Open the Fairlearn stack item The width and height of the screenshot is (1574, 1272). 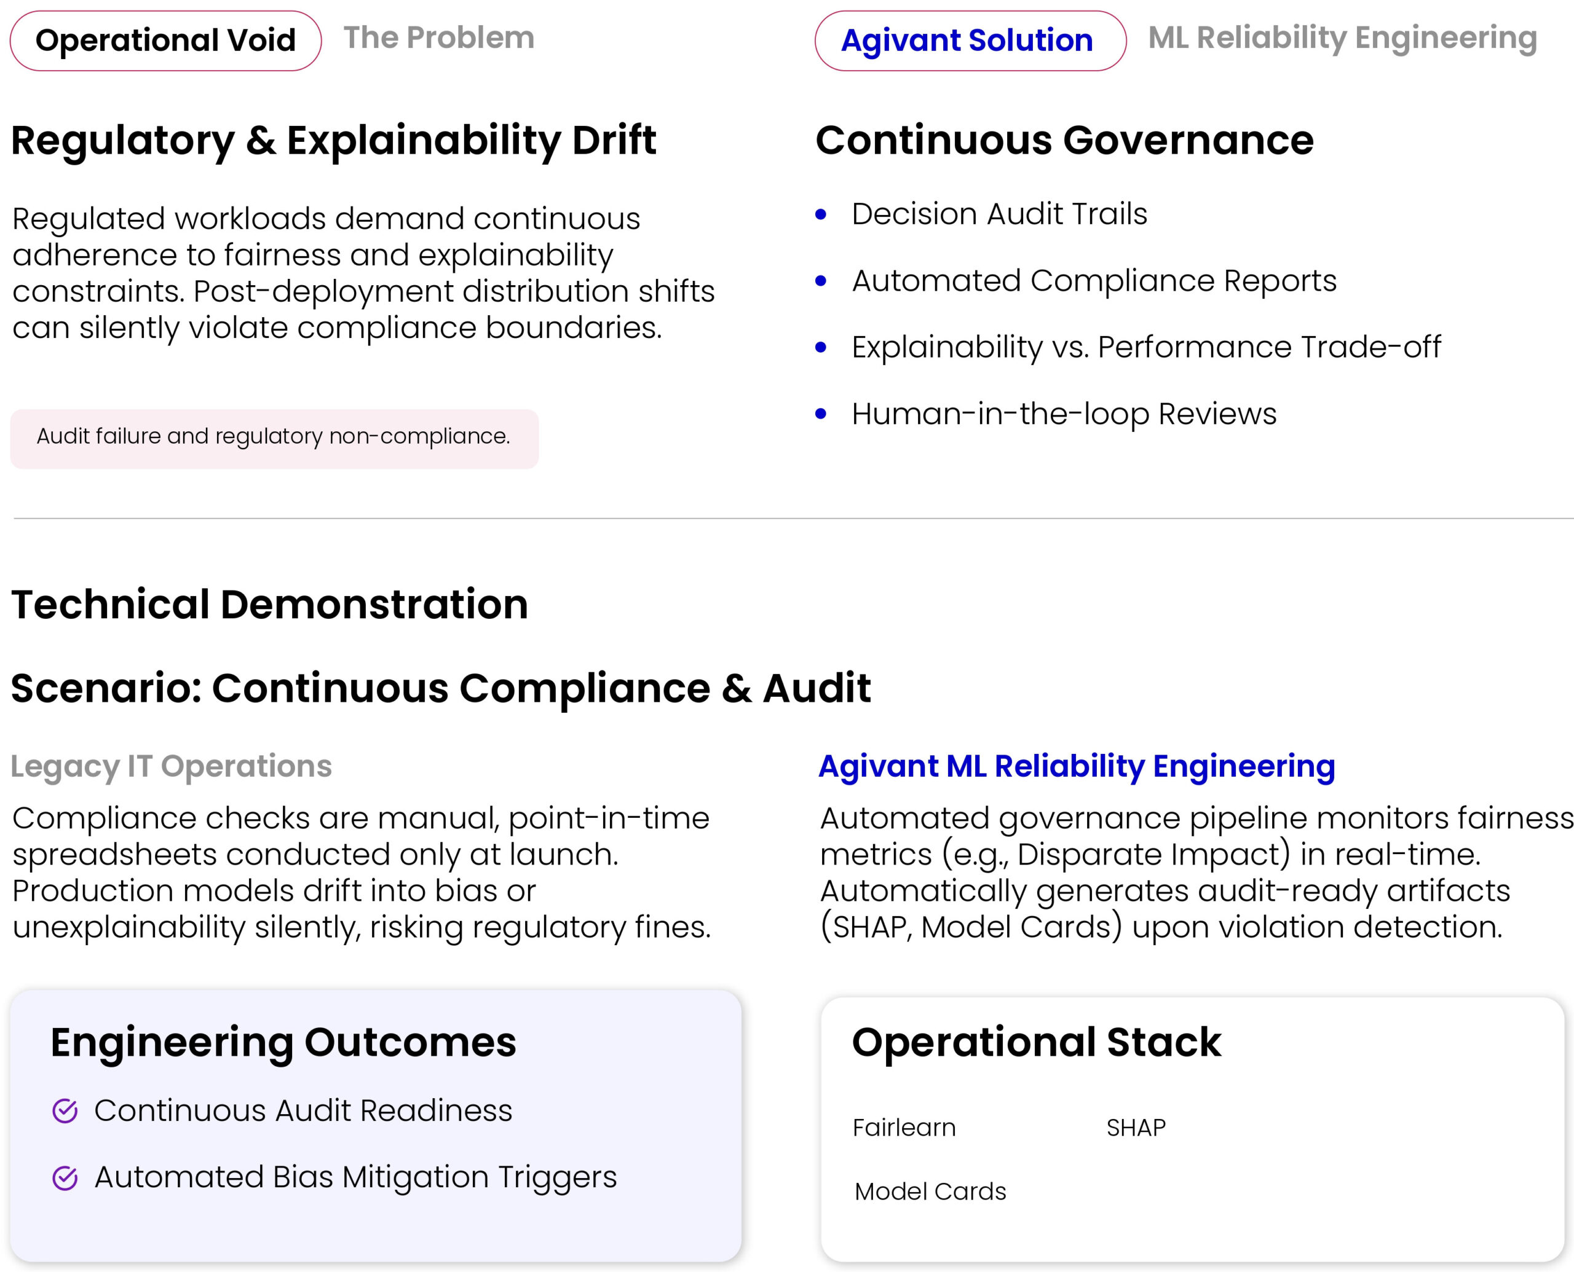coord(903,1128)
